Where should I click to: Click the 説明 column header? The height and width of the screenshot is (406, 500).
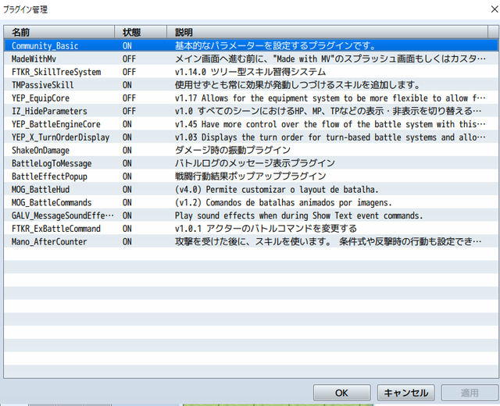click(x=327, y=32)
